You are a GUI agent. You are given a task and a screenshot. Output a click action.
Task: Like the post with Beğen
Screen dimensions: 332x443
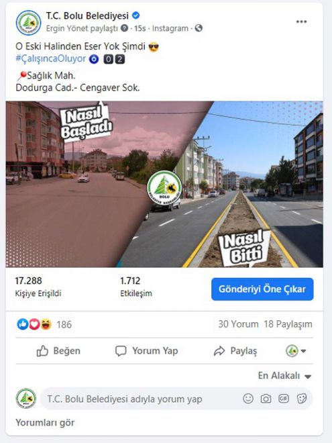[x=58, y=351]
